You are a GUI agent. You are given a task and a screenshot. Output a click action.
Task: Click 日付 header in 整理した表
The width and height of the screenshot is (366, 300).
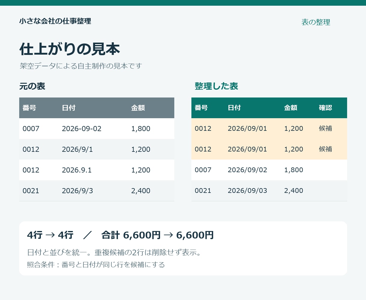tap(234, 108)
